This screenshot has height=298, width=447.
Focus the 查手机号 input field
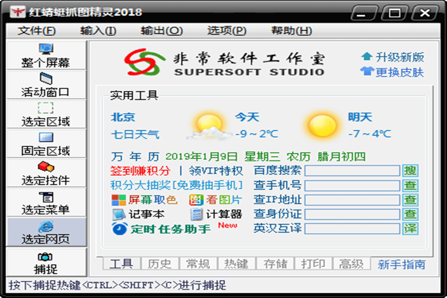pyautogui.click(x=352, y=185)
